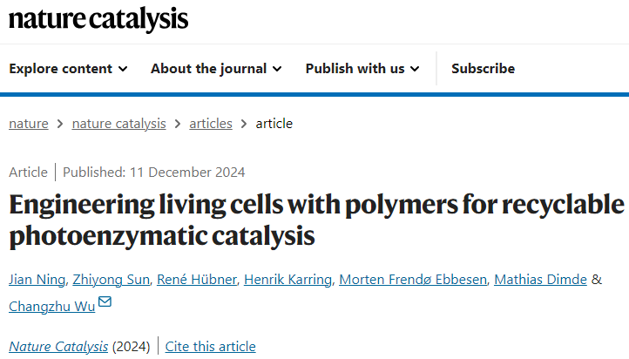The image size is (629, 359).
Task: View author Henrik Karring details
Action: point(287,279)
